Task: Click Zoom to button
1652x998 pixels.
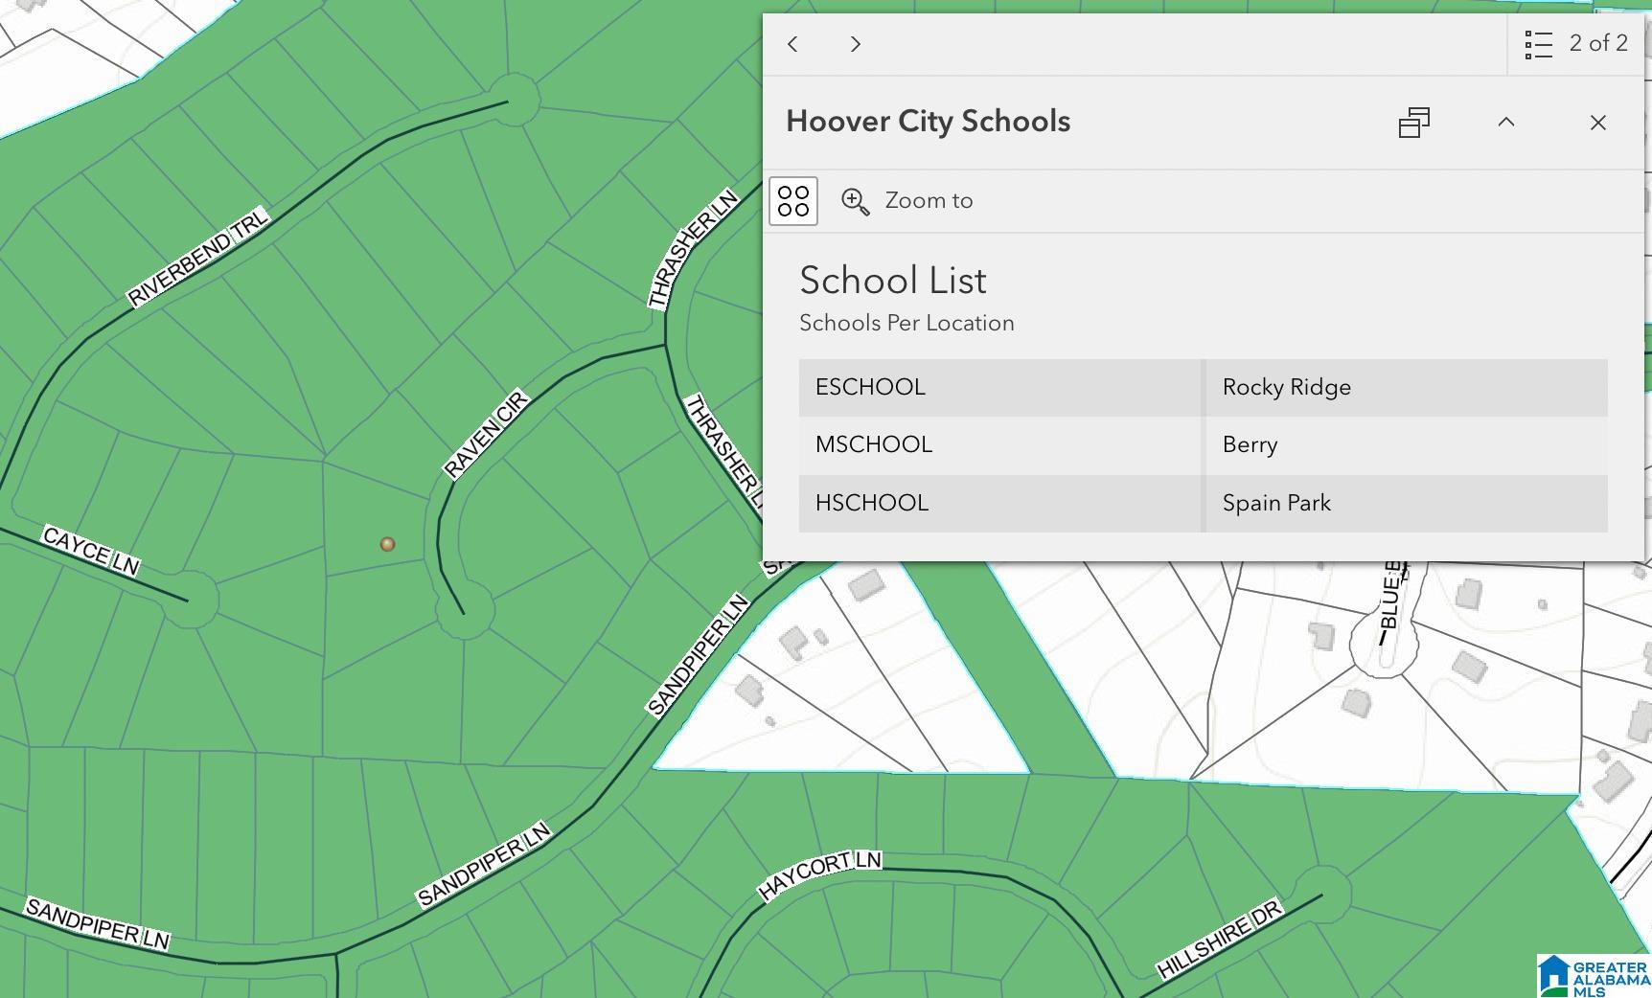Action: click(906, 201)
